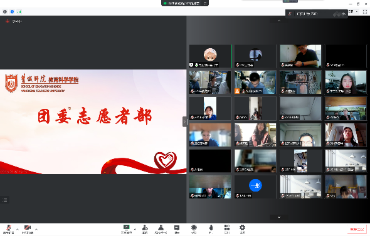The width and height of the screenshot is (370, 236).
Task: Open the members management icon
Action: [x=161, y=229]
